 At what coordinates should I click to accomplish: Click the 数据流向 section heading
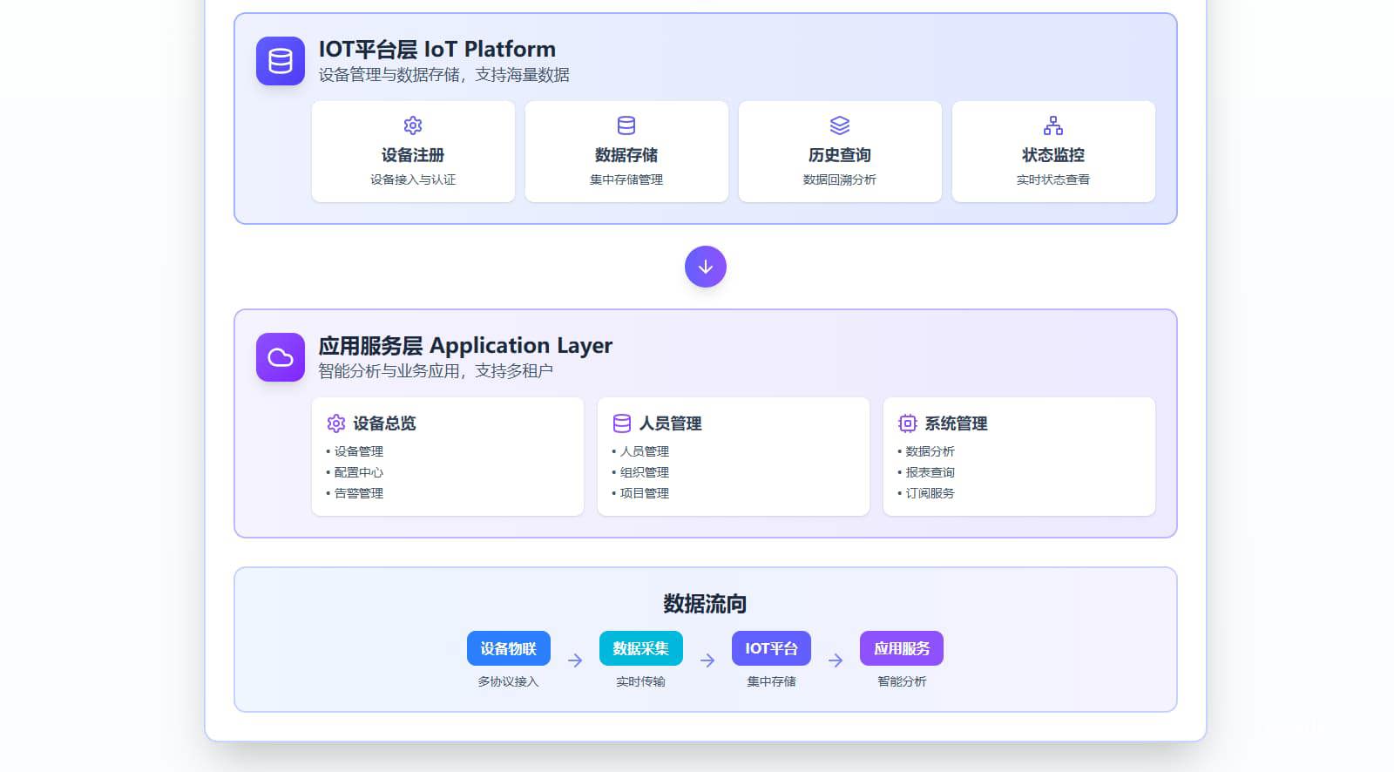(705, 604)
